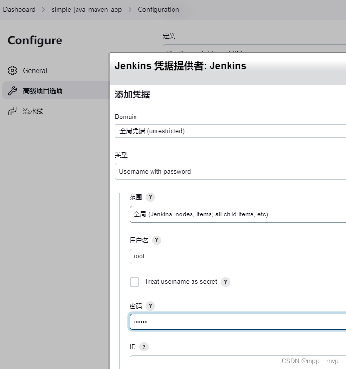
Task: Click the Jenkins 凭据提供者: Jenkins title
Action: (180, 66)
